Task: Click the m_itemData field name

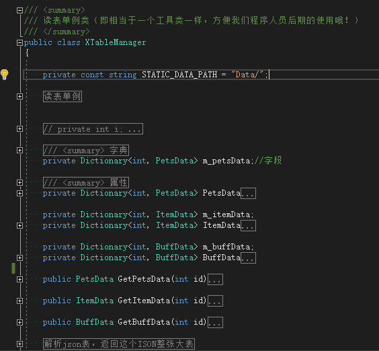Action: (x=226, y=214)
